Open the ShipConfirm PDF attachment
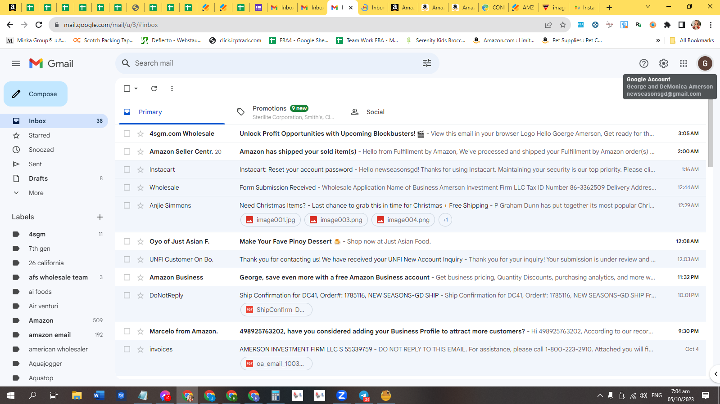This screenshot has height=404, width=720. click(x=276, y=310)
